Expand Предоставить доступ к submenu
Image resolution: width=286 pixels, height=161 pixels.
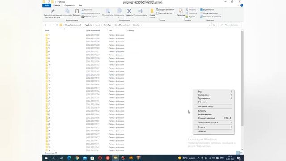pos(214,122)
